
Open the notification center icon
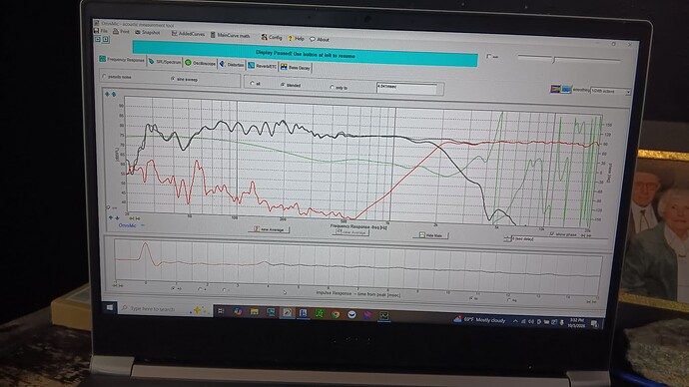point(594,324)
